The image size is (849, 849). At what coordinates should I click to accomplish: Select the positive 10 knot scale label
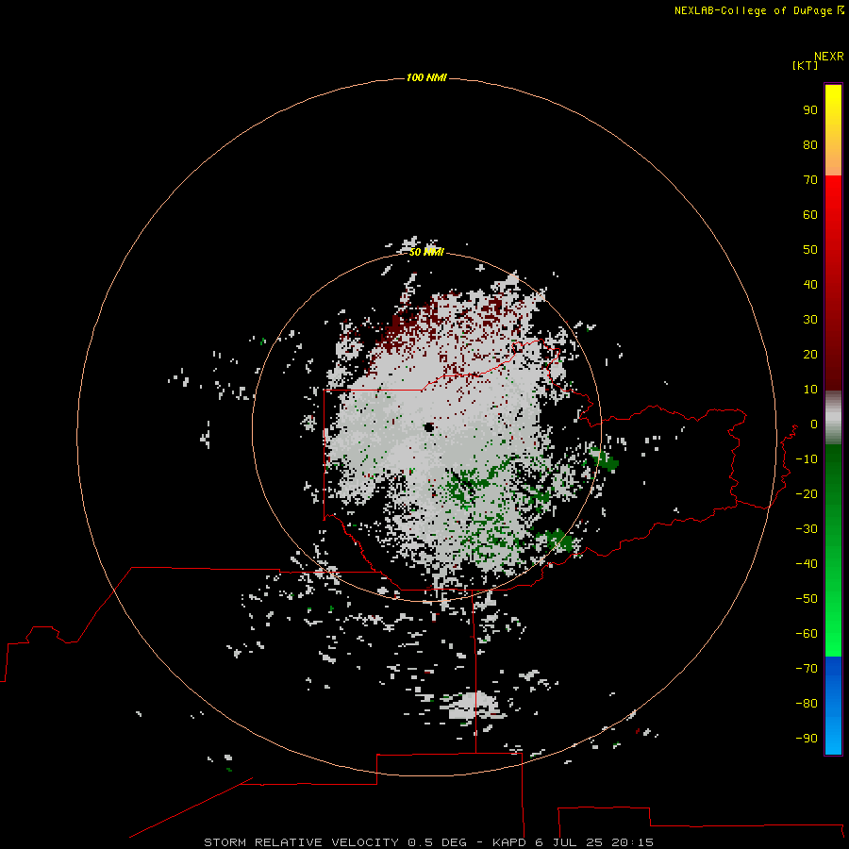coord(810,390)
